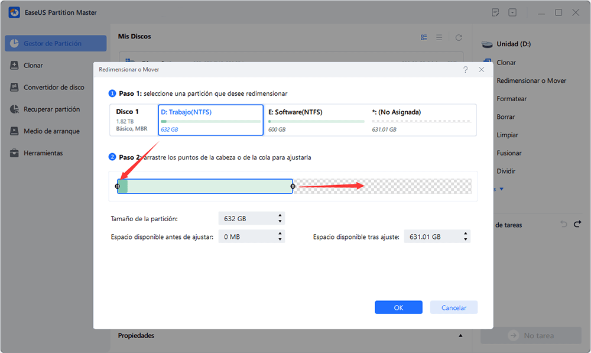591x353 pixels.
Task: Select the No Asignada space block
Action: [x=421, y=120]
